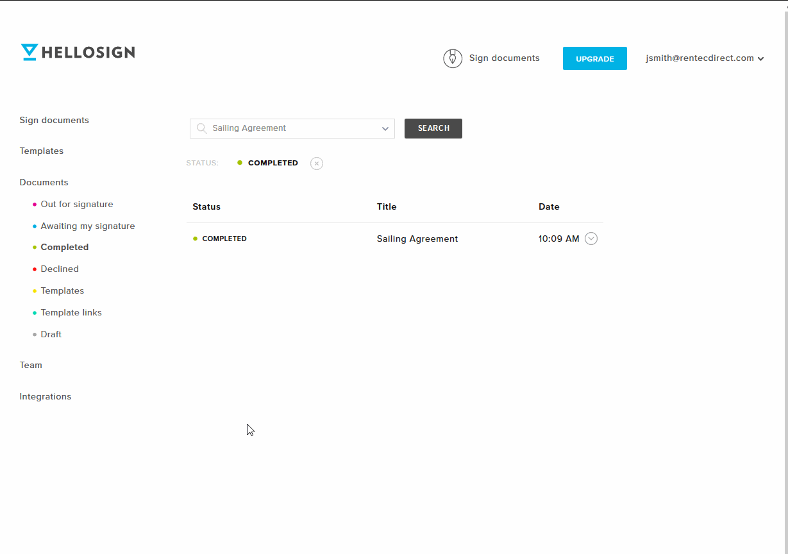Open the Integrations page
This screenshot has width=788, height=554.
(x=46, y=397)
